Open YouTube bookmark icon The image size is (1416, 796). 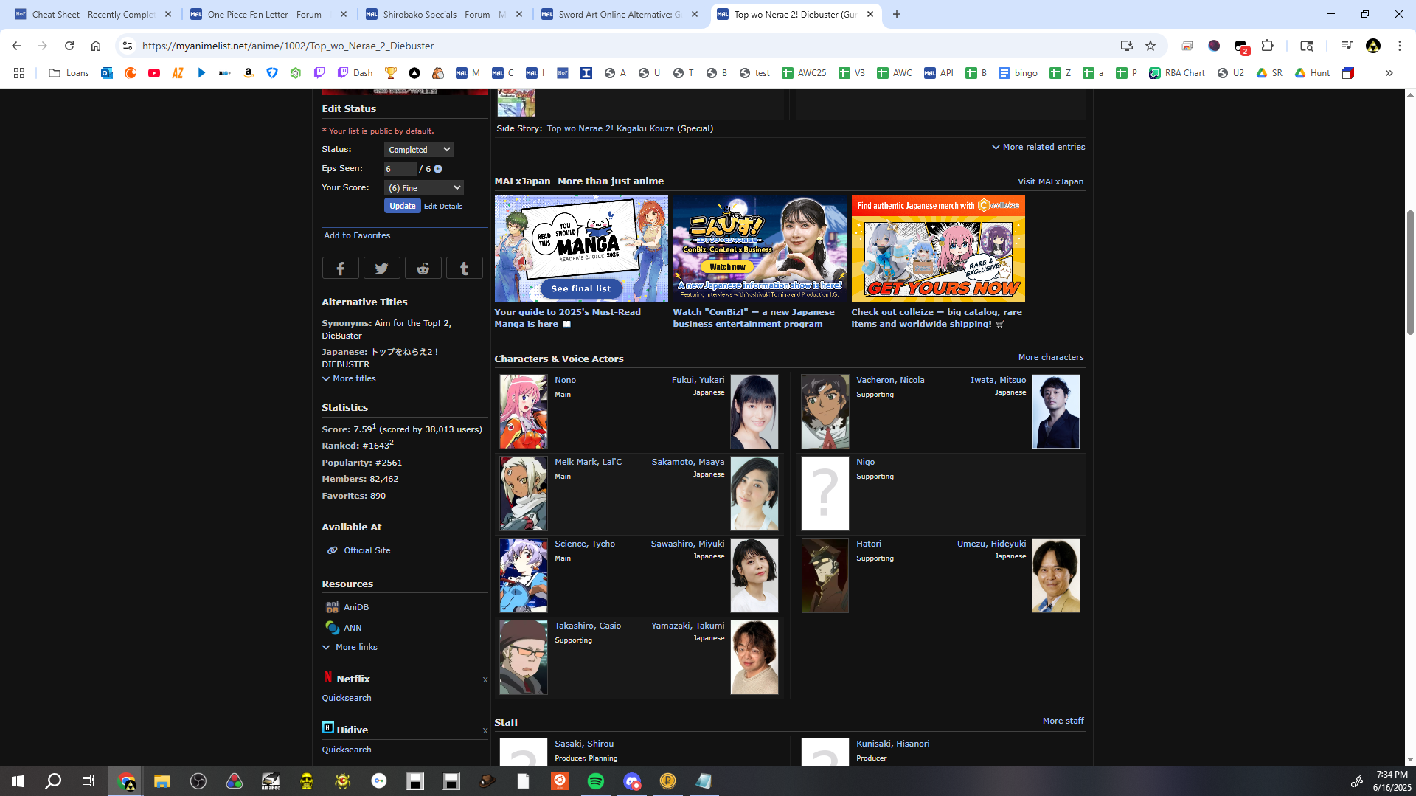coord(154,73)
